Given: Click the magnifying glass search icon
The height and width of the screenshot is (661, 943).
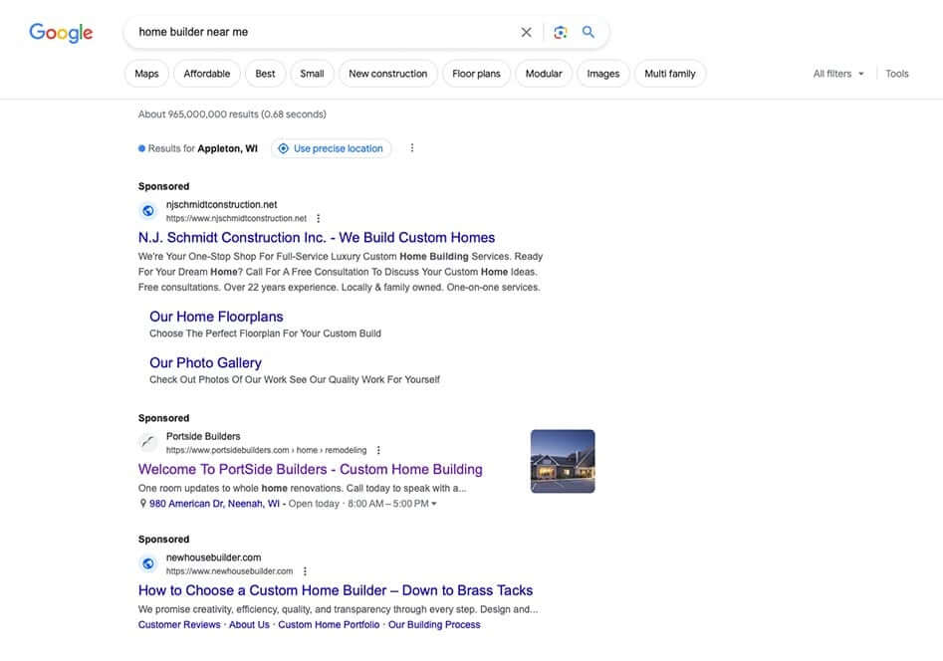Looking at the screenshot, I should (x=589, y=32).
